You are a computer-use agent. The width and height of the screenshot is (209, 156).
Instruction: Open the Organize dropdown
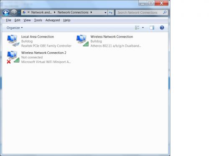point(15,28)
